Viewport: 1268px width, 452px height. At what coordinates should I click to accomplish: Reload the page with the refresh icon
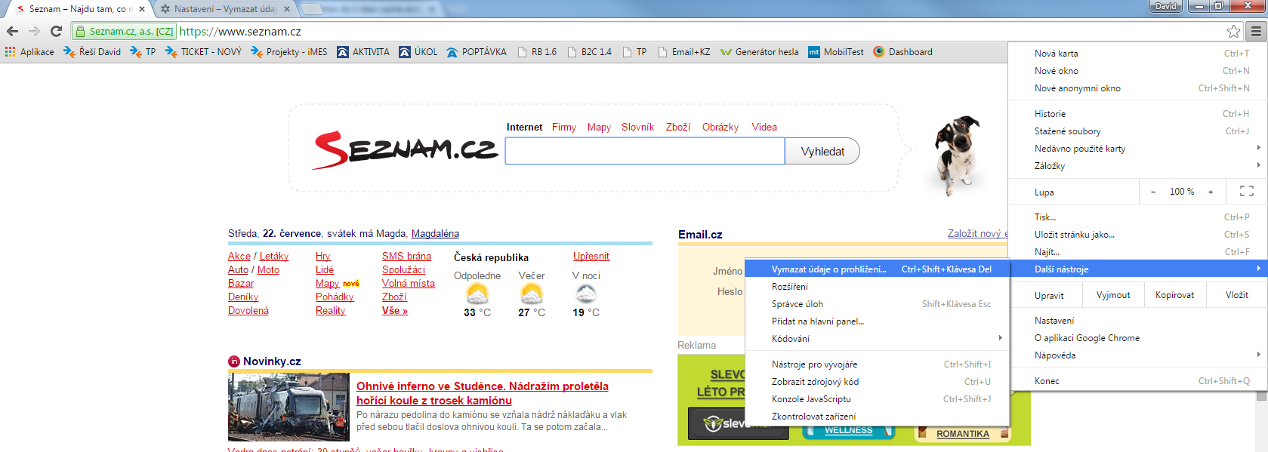coord(56,31)
